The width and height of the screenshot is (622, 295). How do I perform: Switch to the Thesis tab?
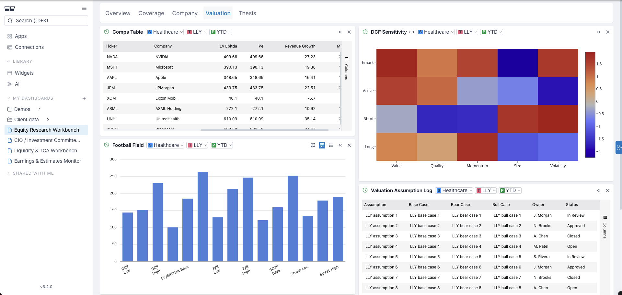(247, 13)
